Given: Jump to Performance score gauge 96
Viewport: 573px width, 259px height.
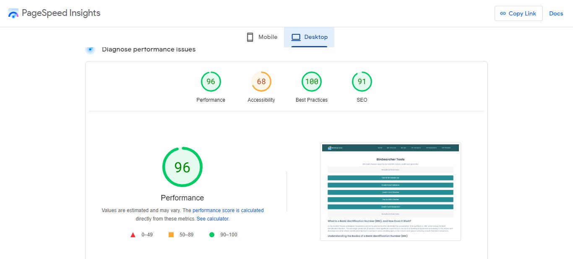Looking at the screenshot, I should (211, 82).
